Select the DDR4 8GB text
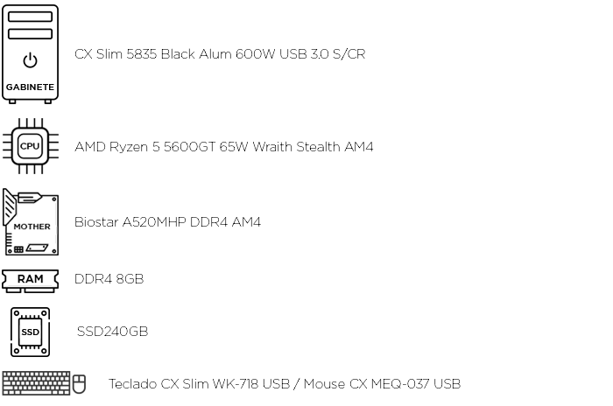Viewport: 613px width, 406px height. (109, 279)
